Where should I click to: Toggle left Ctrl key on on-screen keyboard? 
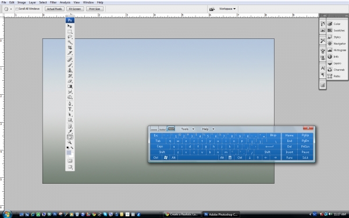(156, 158)
